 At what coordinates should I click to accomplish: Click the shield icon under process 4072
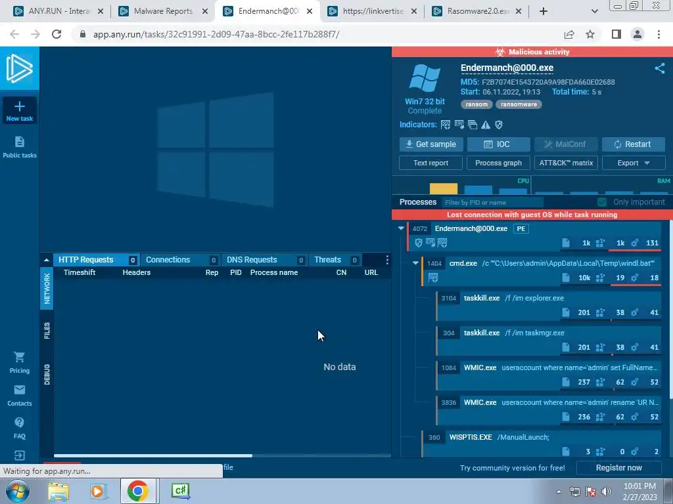coord(419,243)
